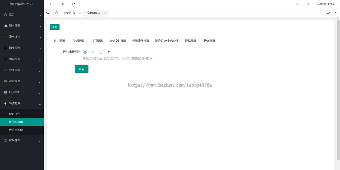
Task: Open the theme palette icon
Action: (297, 4)
